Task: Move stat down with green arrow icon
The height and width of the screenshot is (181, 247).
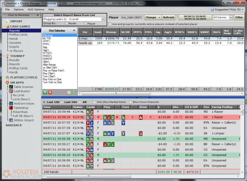Action: [74, 92]
